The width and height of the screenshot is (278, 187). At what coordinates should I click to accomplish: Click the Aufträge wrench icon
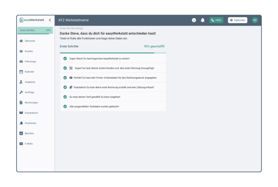[21, 92]
